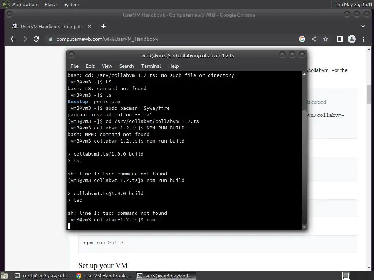The width and height of the screenshot is (374, 280).
Task: Open Chrome side panel
Action: pos(340,39)
